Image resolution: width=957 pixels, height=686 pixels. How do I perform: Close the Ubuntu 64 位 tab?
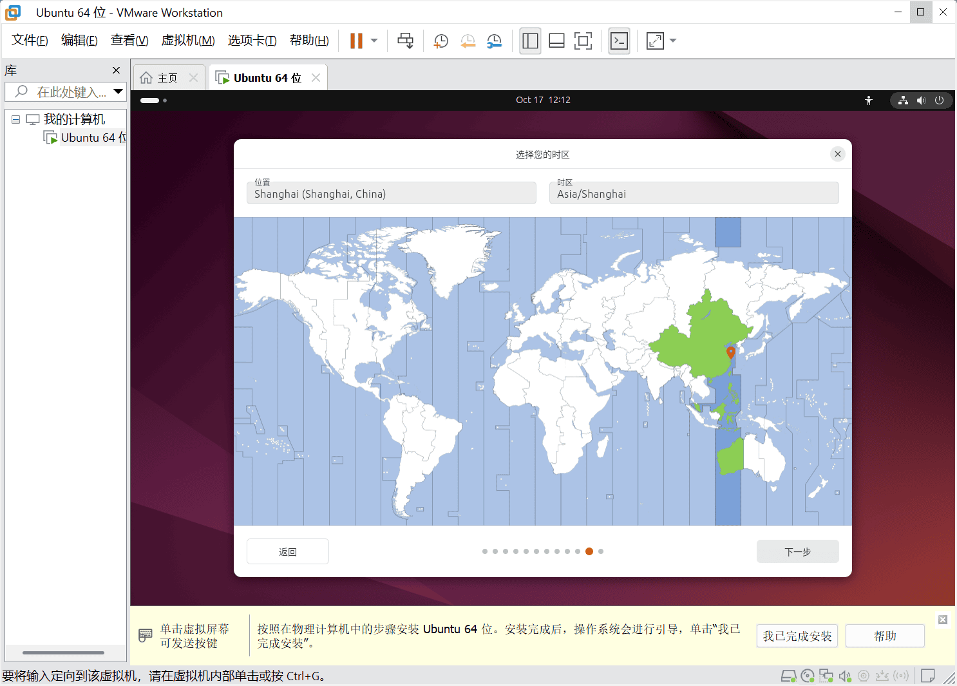pos(316,78)
